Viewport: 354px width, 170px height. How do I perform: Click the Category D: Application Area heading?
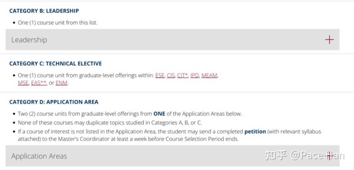coord(54,102)
